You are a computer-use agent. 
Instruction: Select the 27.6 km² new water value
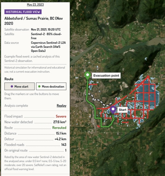(x=60, y=122)
